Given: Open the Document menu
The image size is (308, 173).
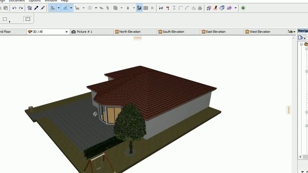Looking at the screenshot, I should [x=17, y=1].
